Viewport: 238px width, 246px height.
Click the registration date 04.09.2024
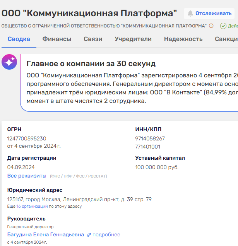[x=21, y=167]
